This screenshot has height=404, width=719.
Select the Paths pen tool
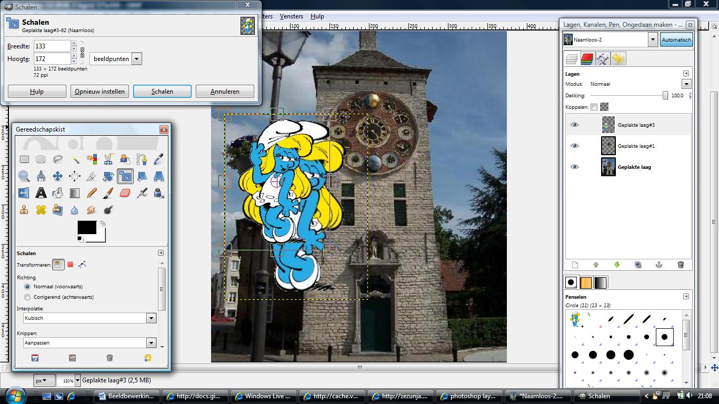[x=142, y=159]
